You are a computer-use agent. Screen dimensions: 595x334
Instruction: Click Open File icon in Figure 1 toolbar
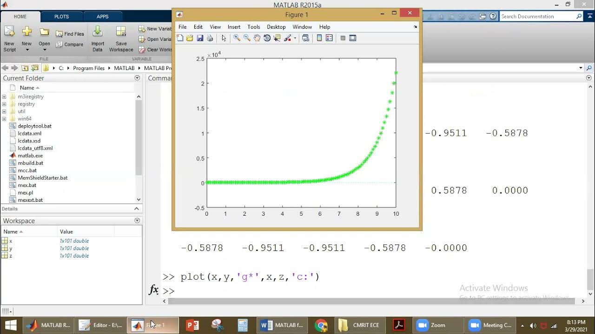pyautogui.click(x=190, y=38)
